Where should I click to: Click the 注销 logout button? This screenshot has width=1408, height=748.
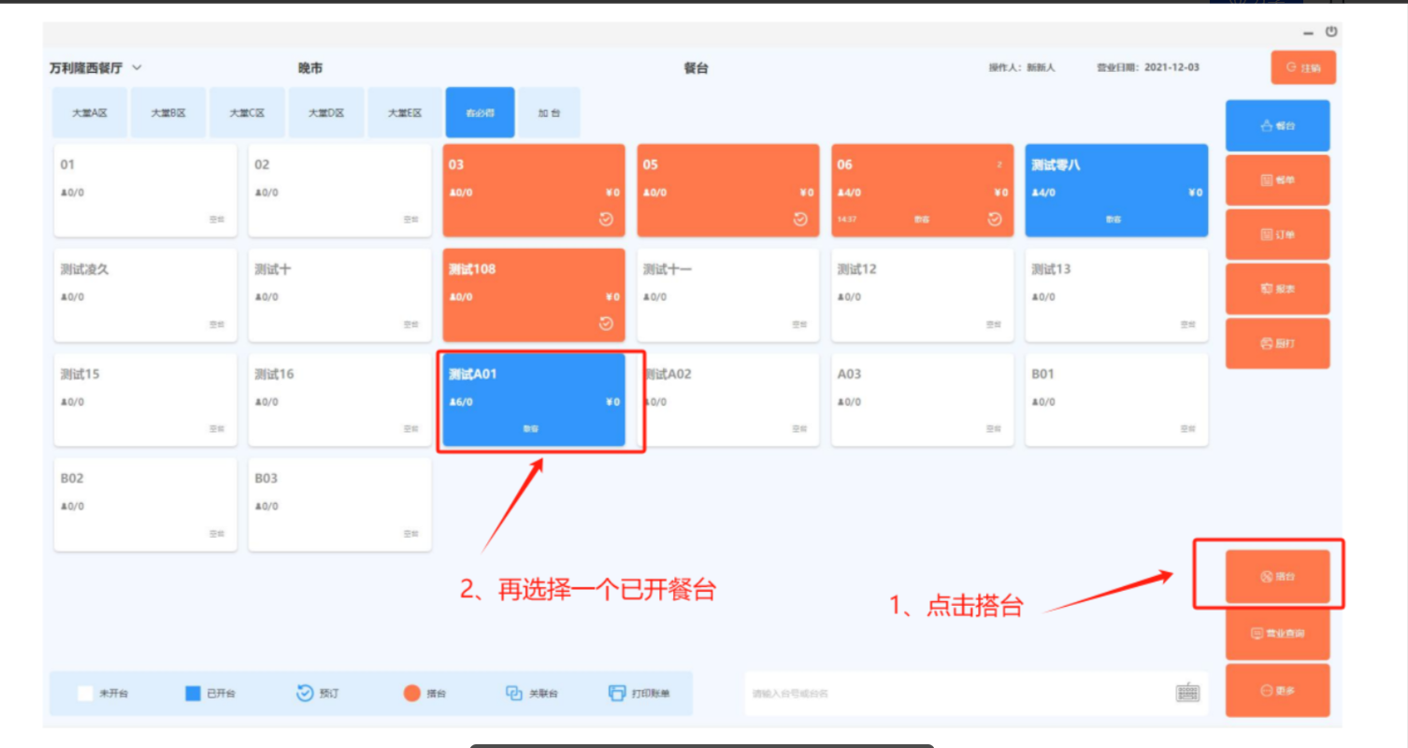(x=1302, y=67)
